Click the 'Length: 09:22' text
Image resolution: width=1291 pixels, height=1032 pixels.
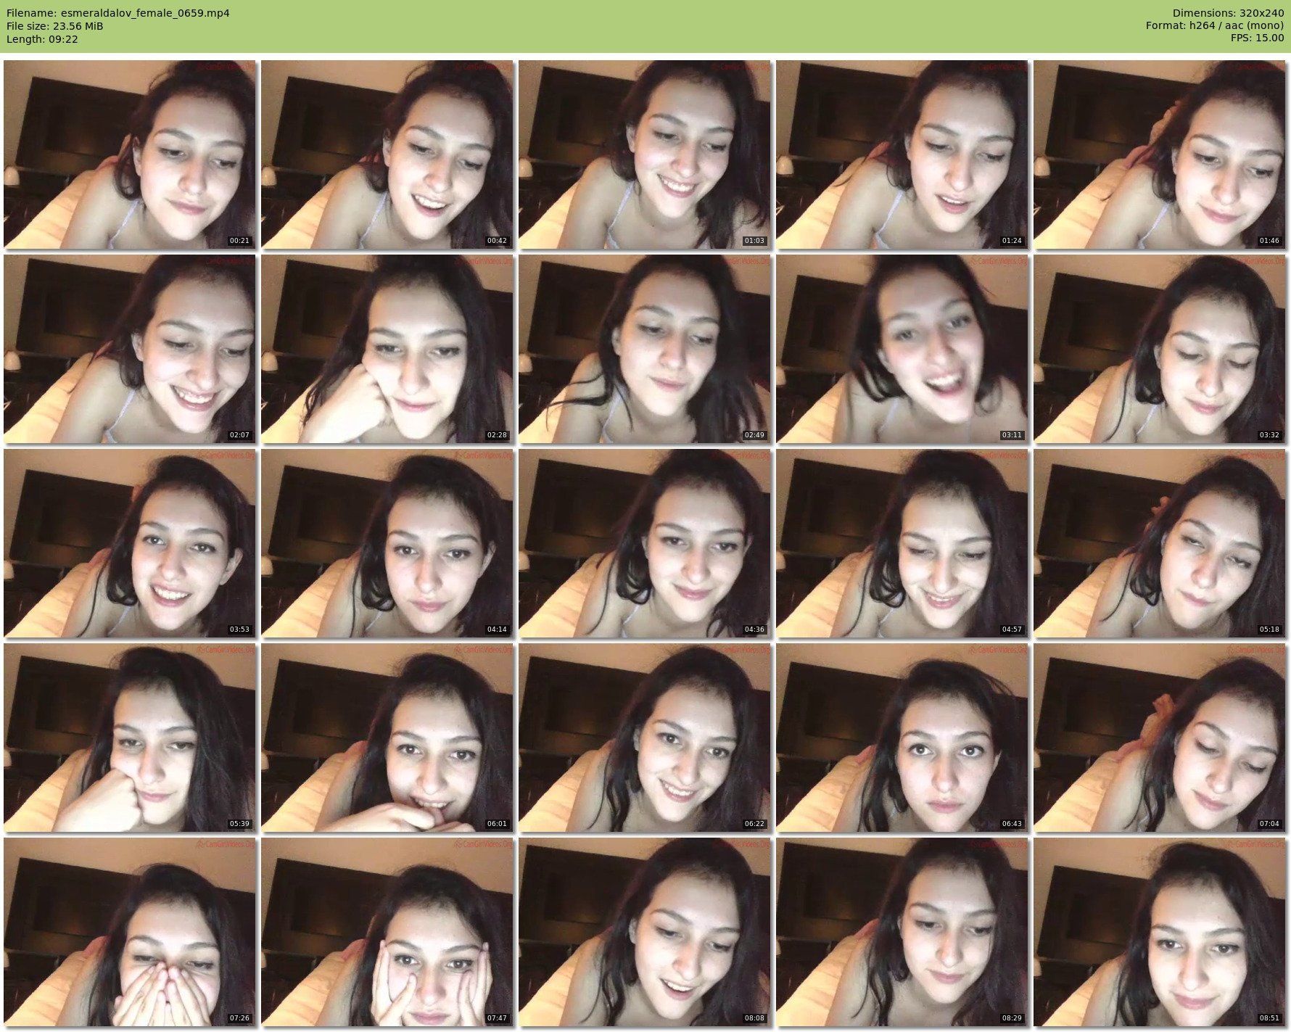click(x=42, y=39)
